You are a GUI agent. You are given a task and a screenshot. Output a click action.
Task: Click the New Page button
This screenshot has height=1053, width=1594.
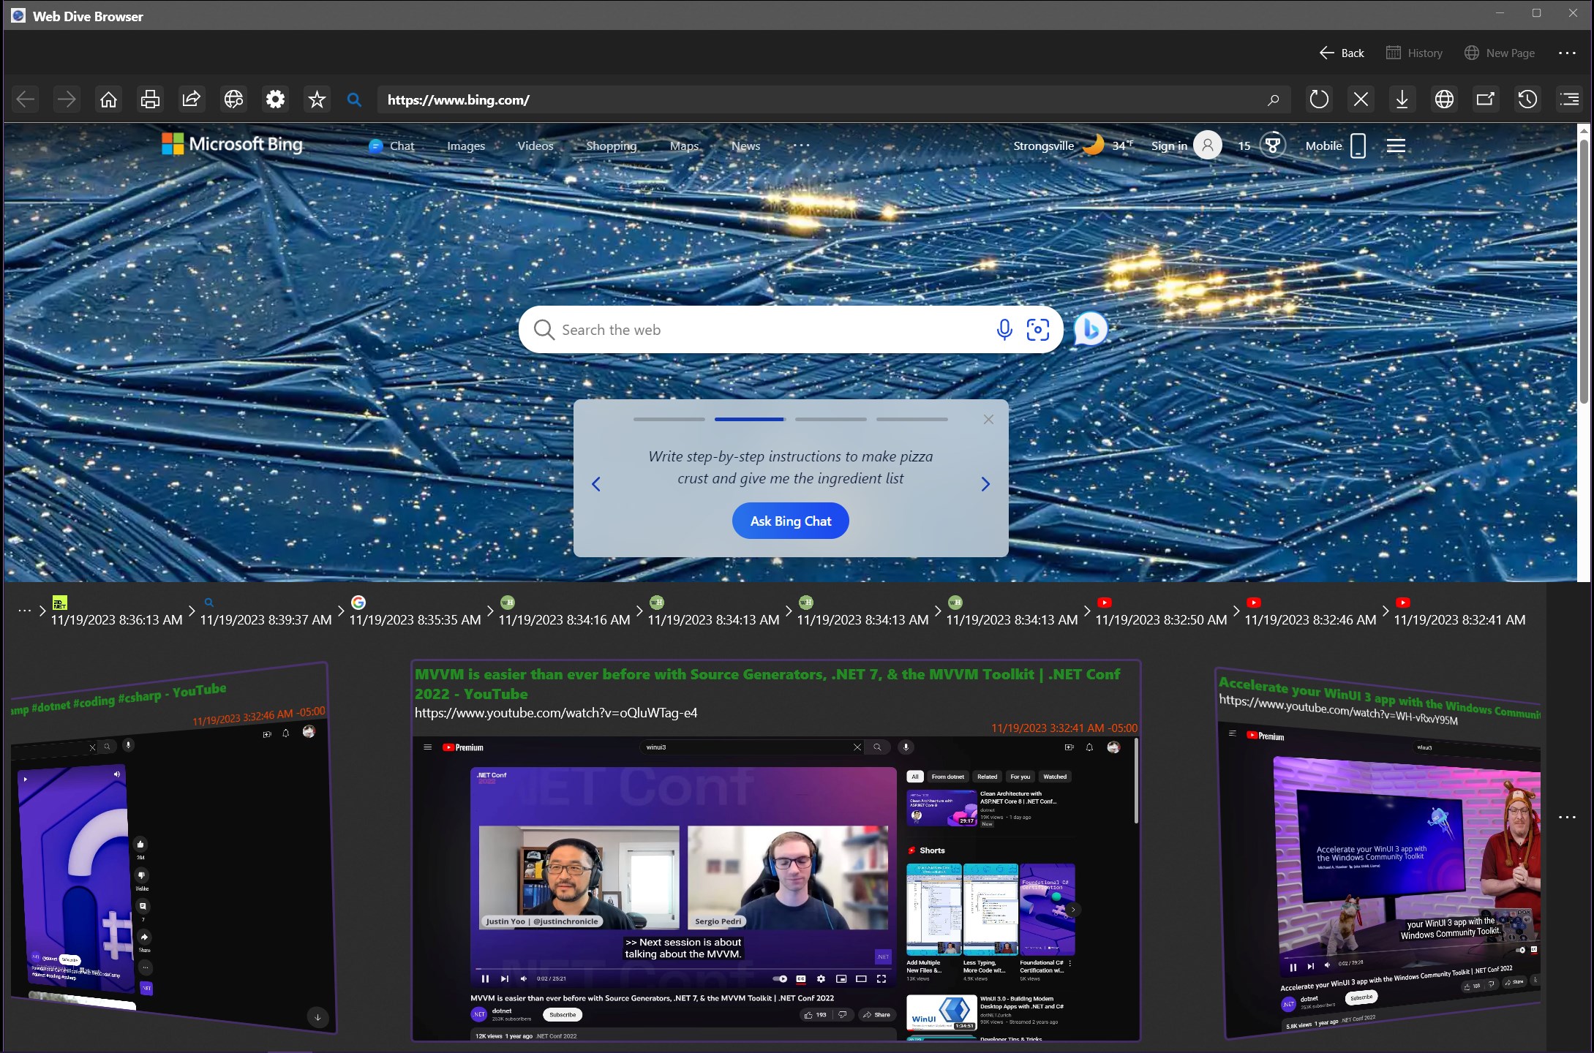[1500, 53]
